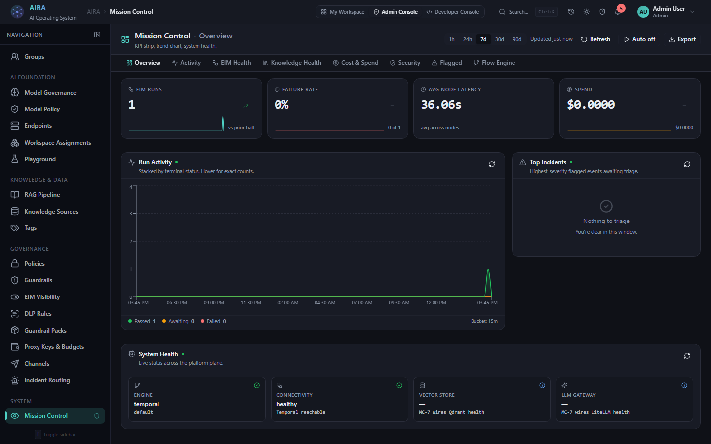Image resolution: width=711 pixels, height=444 pixels.
Task: Select the 7d time range
Action: pyautogui.click(x=483, y=39)
